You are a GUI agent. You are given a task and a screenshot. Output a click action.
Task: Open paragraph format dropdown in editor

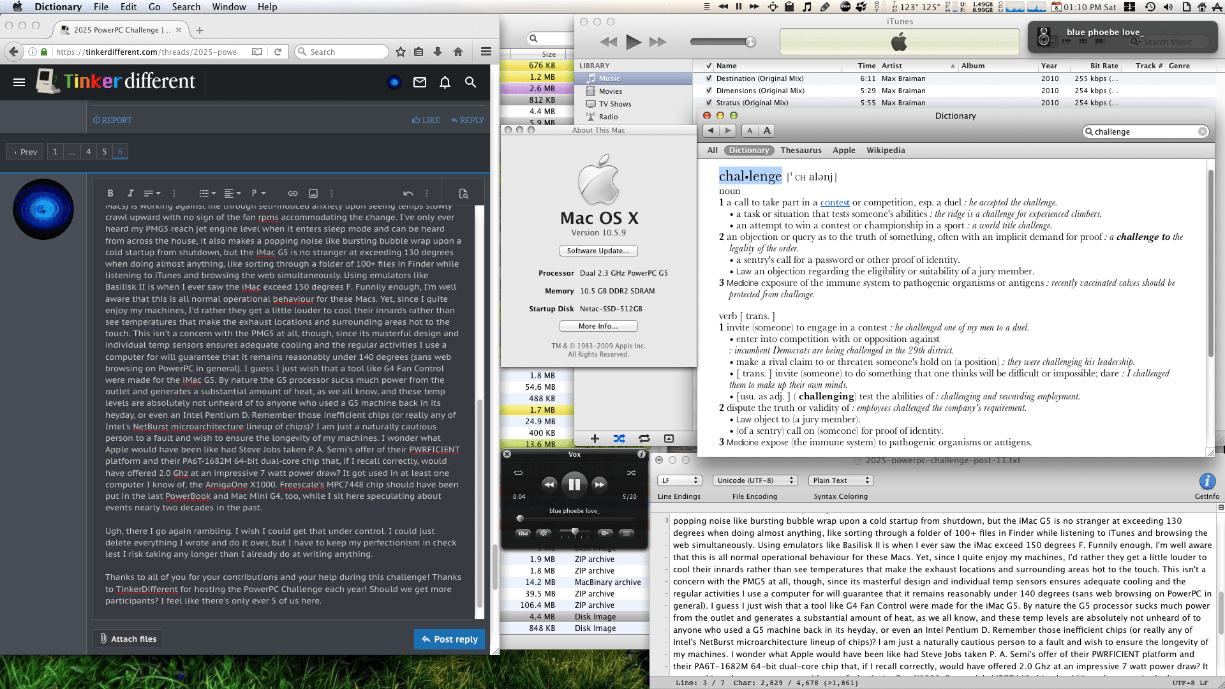(x=258, y=193)
